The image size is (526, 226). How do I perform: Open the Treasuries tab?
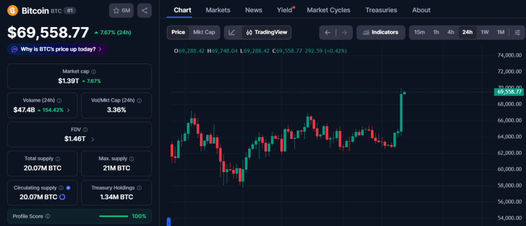(x=381, y=10)
